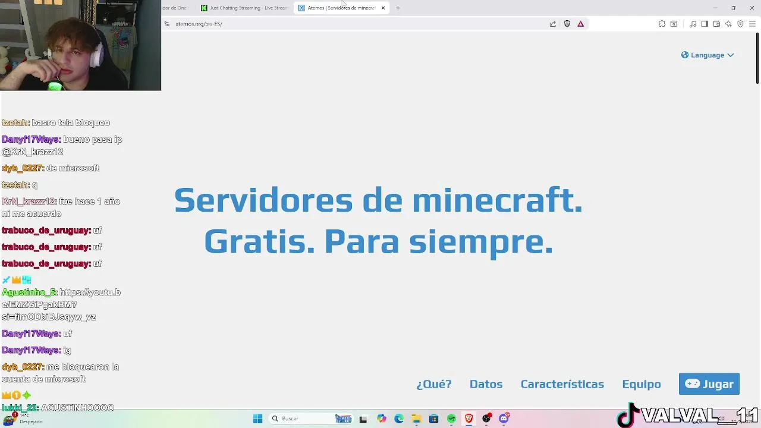
Task: Open the Brave Wallet icon
Action: pos(716,24)
